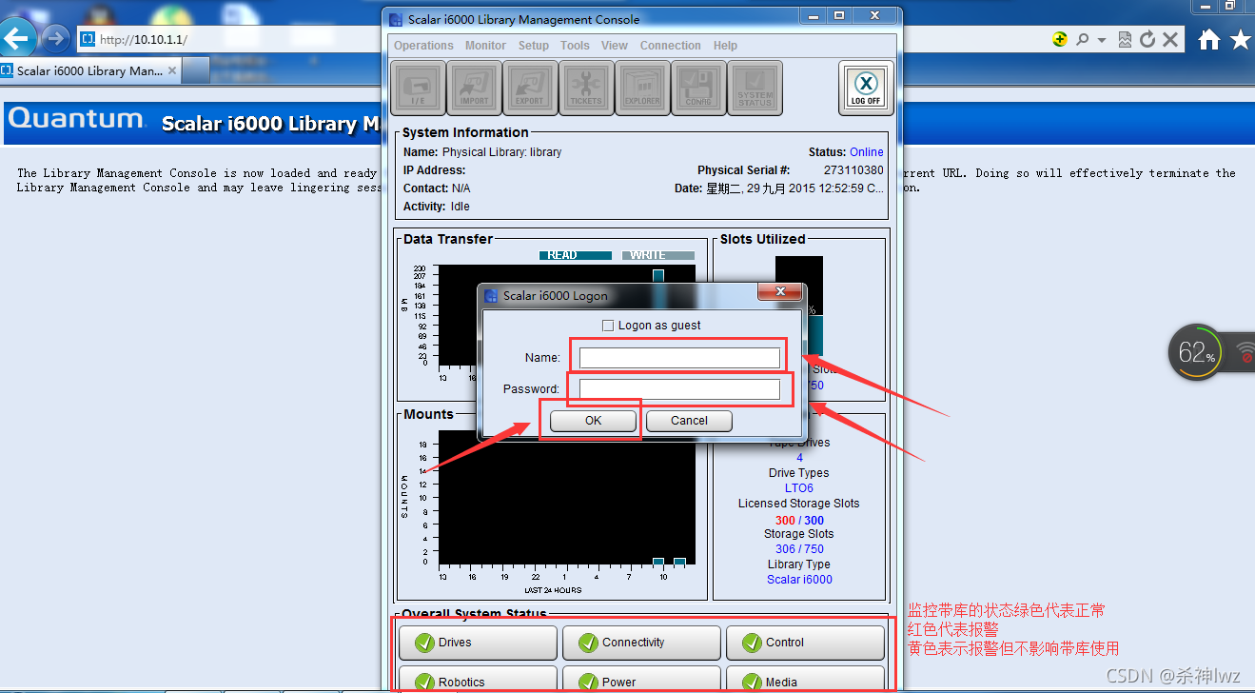This screenshot has height=693, width=1255.
Task: Go back with the browser back arrow
Action: click(x=19, y=39)
